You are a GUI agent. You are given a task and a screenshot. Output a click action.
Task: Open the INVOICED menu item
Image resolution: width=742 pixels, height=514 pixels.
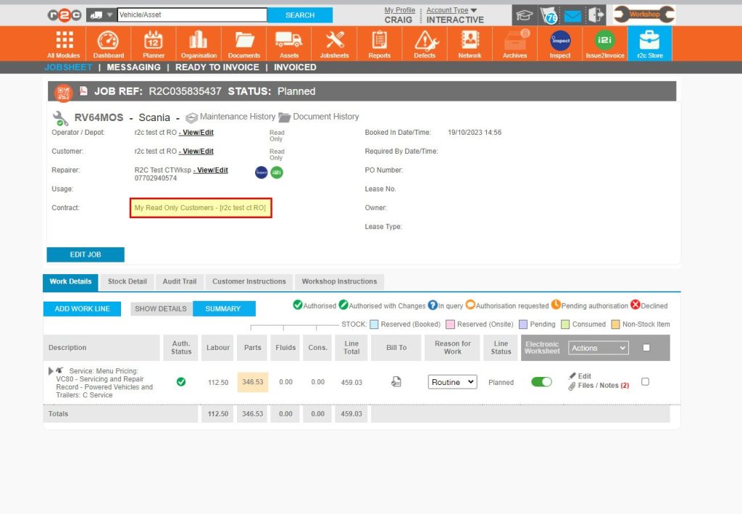coord(295,67)
